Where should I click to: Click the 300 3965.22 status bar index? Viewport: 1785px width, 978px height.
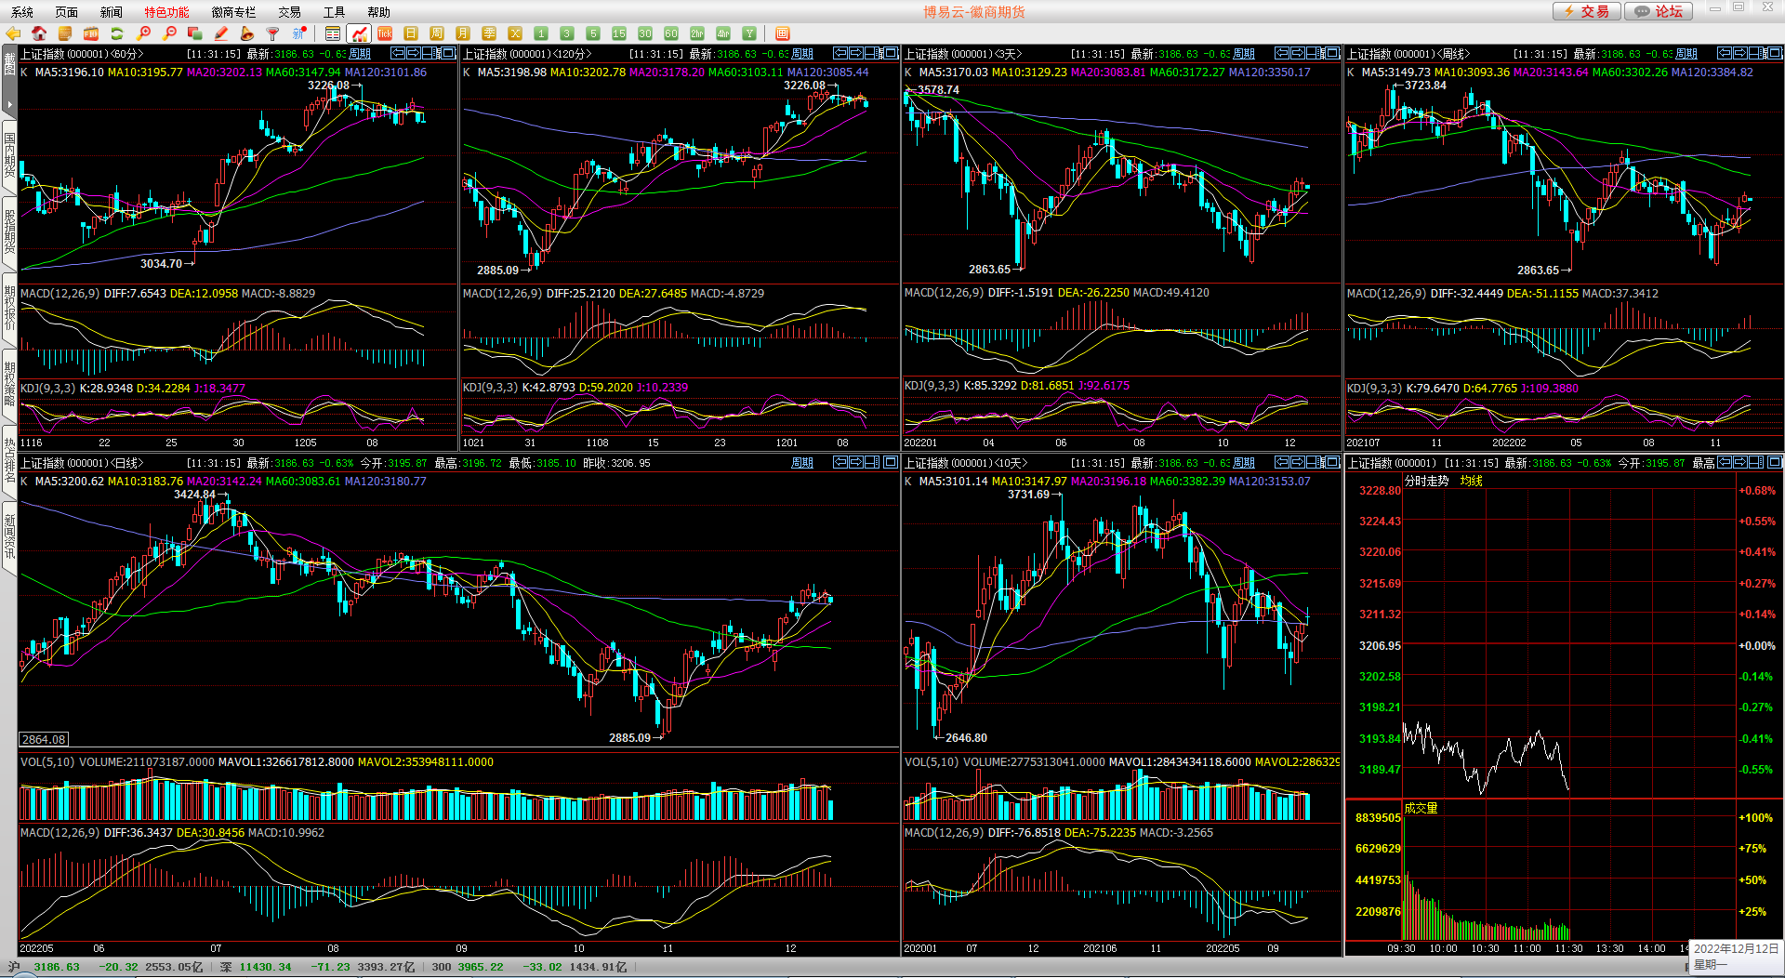pos(468,967)
